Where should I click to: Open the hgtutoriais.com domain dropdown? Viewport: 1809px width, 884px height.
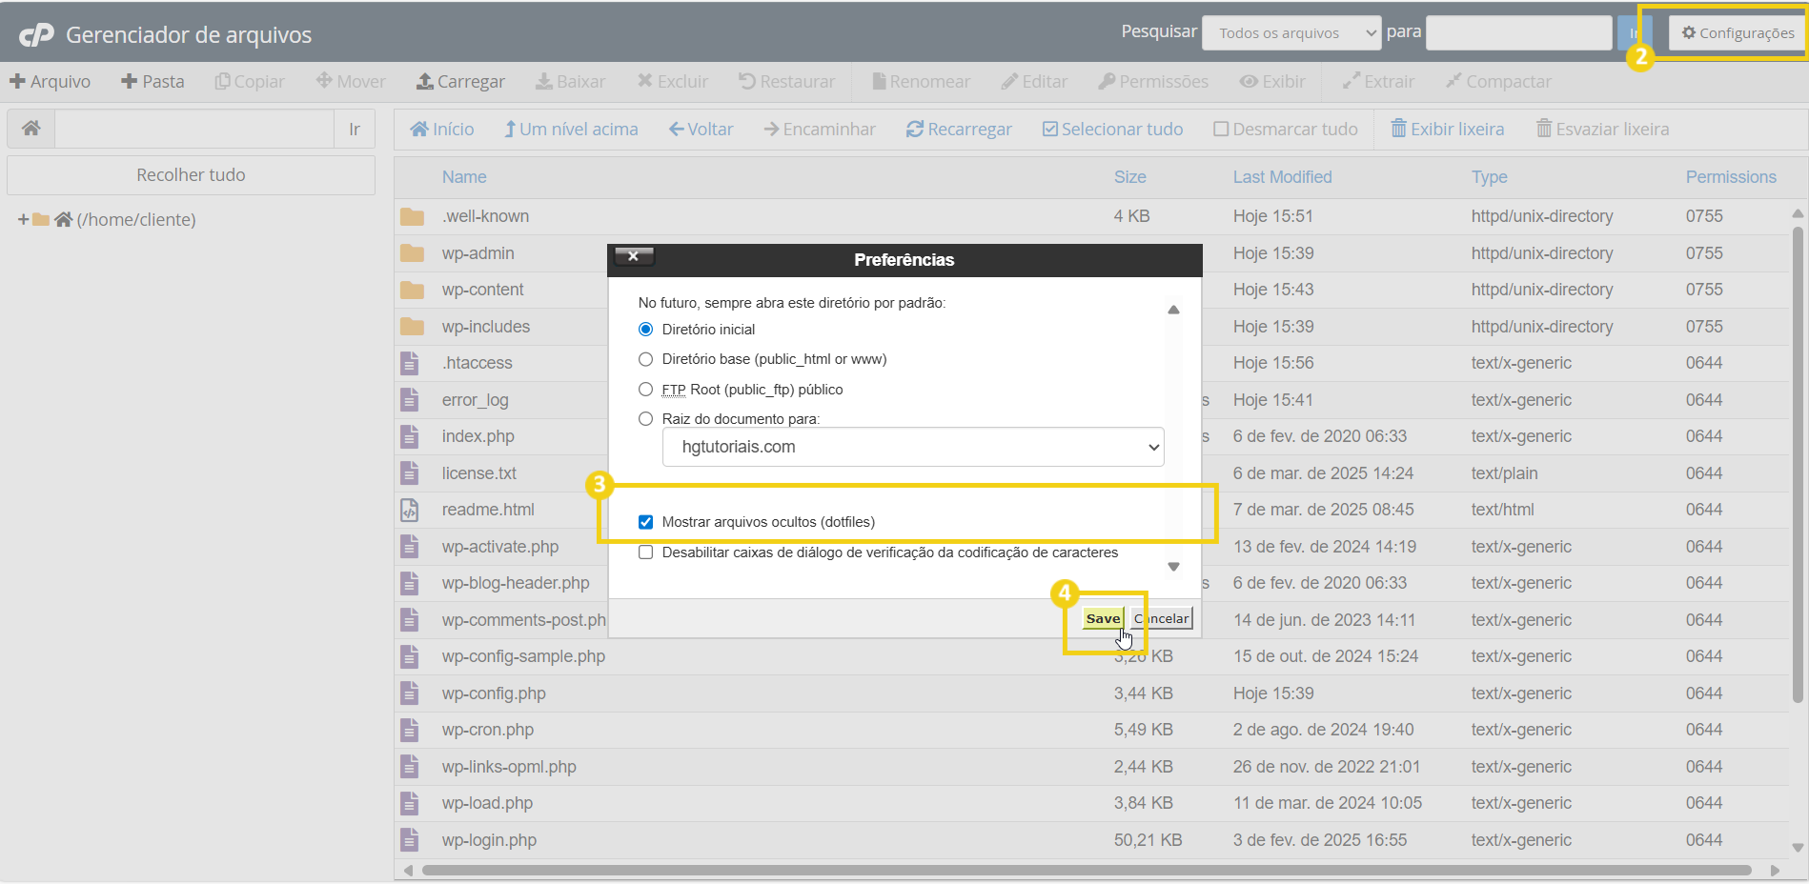(x=912, y=447)
